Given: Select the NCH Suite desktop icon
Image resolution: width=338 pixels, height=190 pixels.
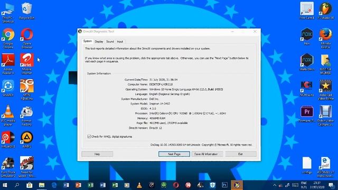Looking at the screenshot, I should pyautogui.click(x=307, y=88).
